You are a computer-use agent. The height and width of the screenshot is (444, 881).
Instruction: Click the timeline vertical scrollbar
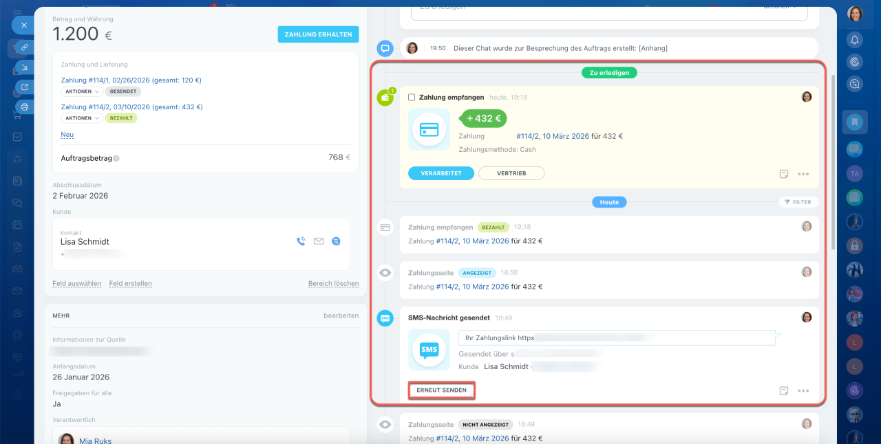click(834, 162)
